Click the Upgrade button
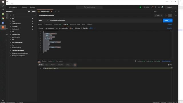183x103 pixels. 170,7
